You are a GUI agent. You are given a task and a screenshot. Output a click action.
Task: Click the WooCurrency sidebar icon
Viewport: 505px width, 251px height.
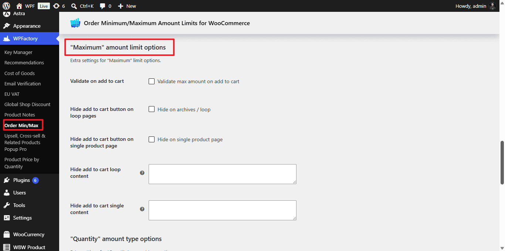click(x=6, y=234)
